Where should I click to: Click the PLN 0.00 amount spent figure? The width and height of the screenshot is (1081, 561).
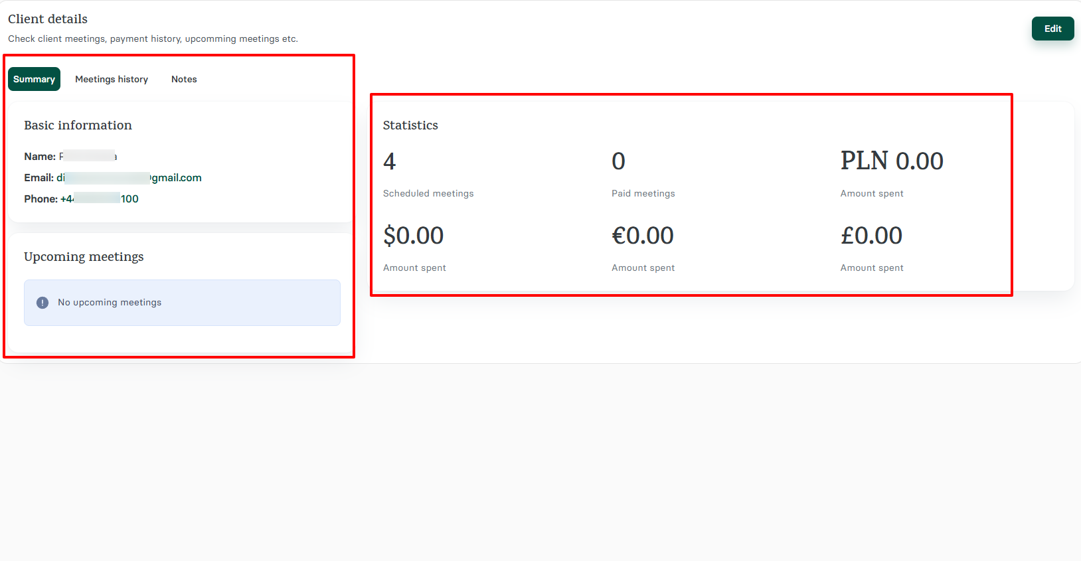[892, 161]
